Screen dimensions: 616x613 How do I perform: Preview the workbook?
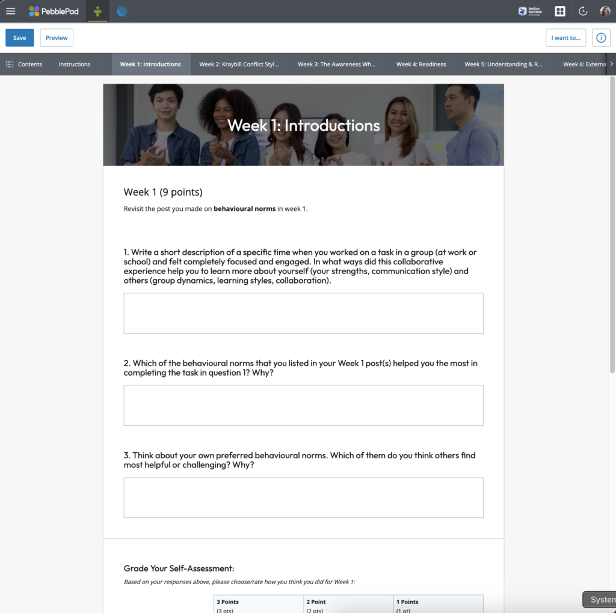(57, 38)
